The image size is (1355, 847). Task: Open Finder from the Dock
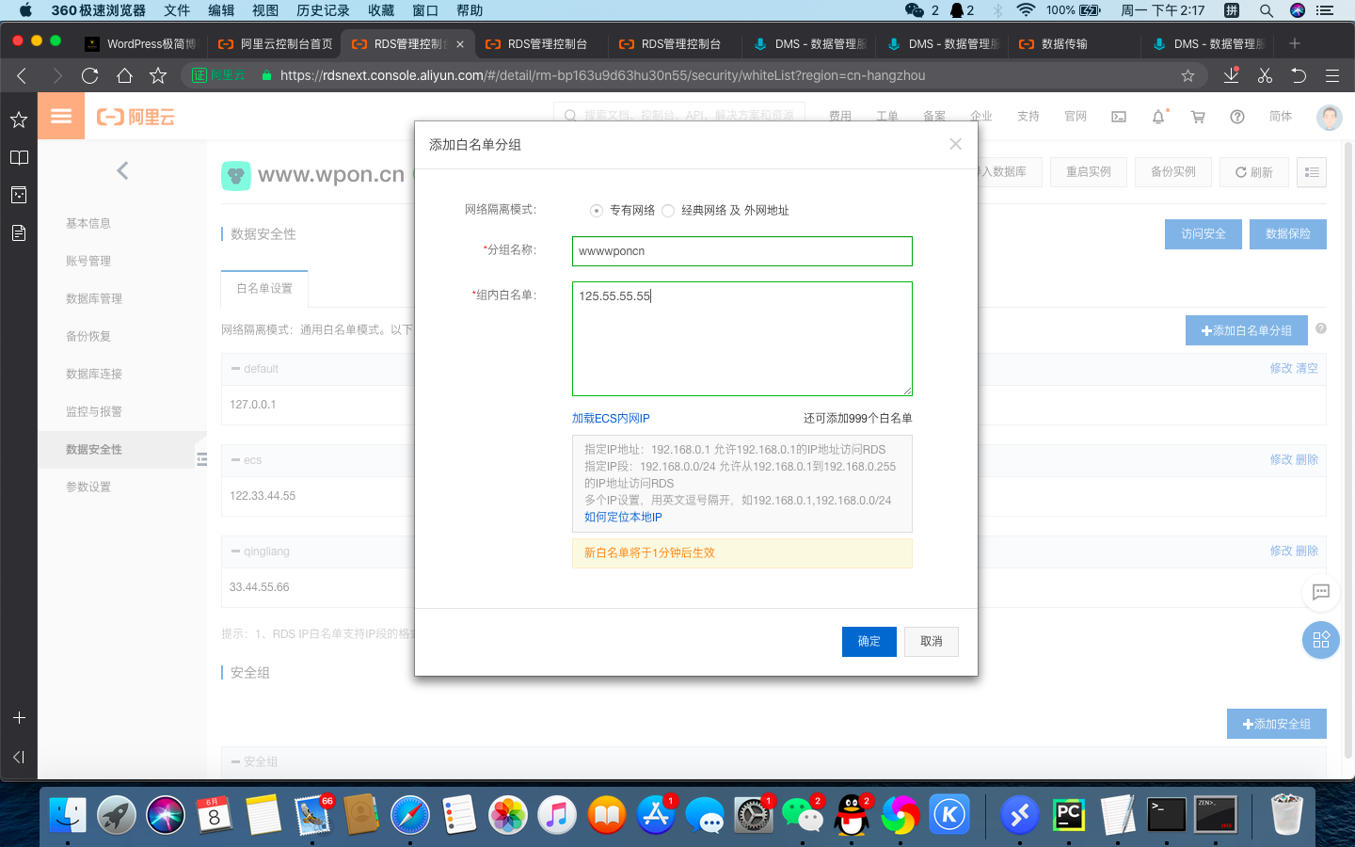pos(68,814)
